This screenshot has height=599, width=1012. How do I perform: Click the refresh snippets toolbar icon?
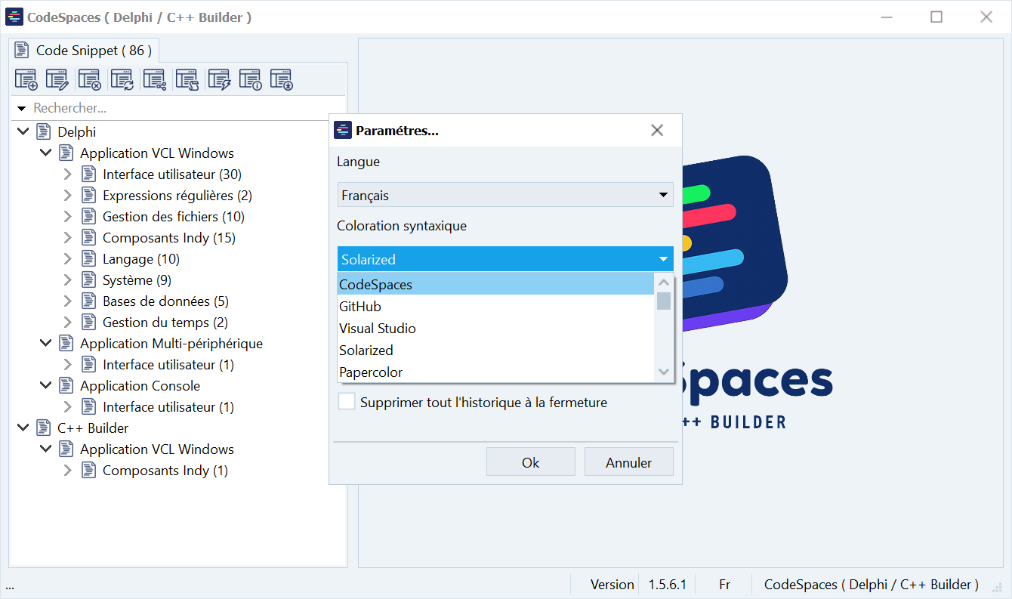click(x=122, y=79)
